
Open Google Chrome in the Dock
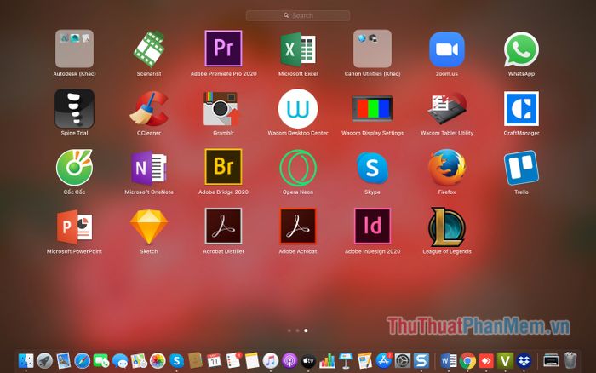467,360
